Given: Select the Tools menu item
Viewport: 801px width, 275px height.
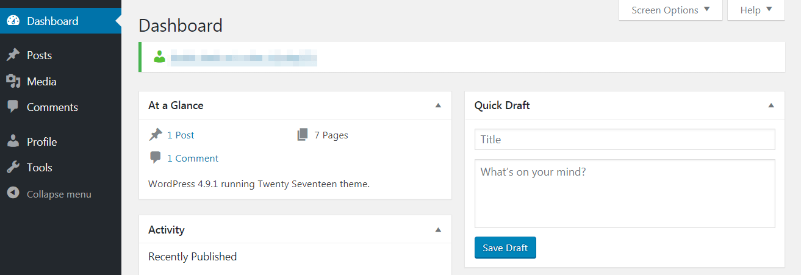Looking at the screenshot, I should pyautogui.click(x=60, y=167).
